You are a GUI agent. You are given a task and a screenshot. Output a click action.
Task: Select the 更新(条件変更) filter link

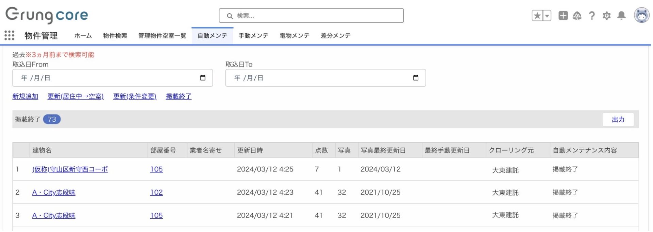point(135,97)
